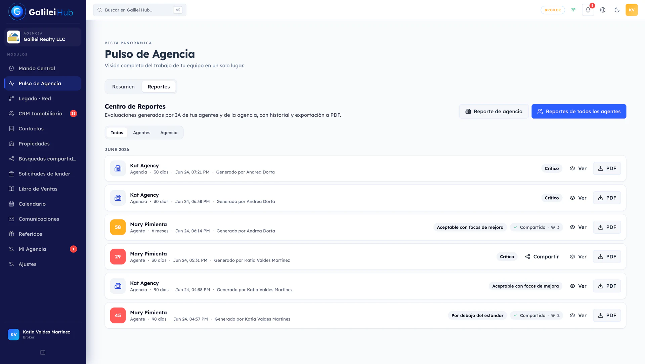Select Pulso de Agencia in sidebar
The image size is (645, 364).
pos(43,83)
